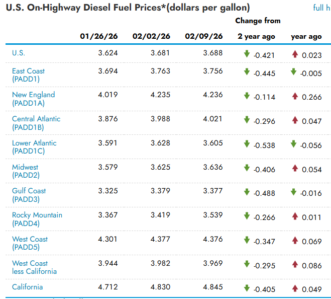Click the green down arrow next to -0.005
Viewport: 331px width, 299px height.
[x=293, y=72]
